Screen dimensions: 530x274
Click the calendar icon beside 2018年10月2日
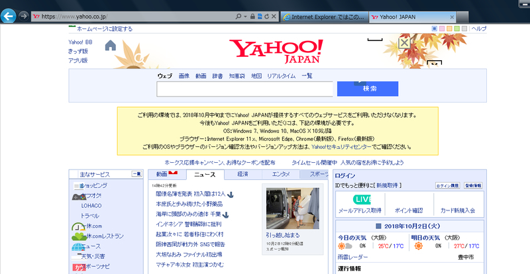pyautogui.click(x=378, y=226)
